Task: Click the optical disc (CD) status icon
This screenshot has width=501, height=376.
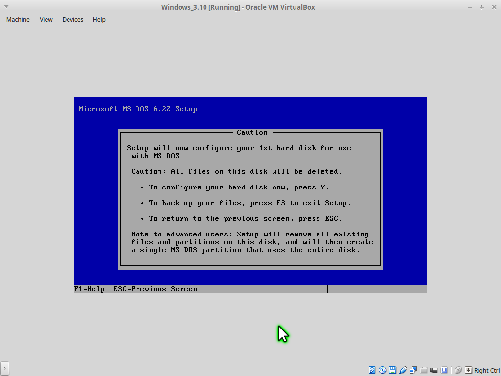Action: click(x=383, y=370)
